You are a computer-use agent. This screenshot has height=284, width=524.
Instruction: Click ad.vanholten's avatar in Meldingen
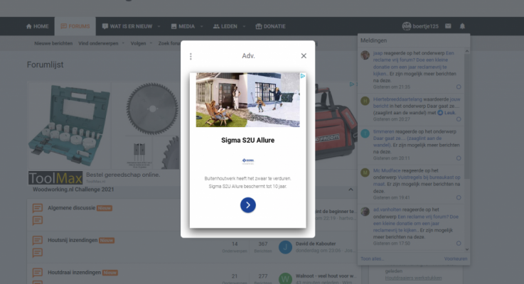tap(365, 212)
